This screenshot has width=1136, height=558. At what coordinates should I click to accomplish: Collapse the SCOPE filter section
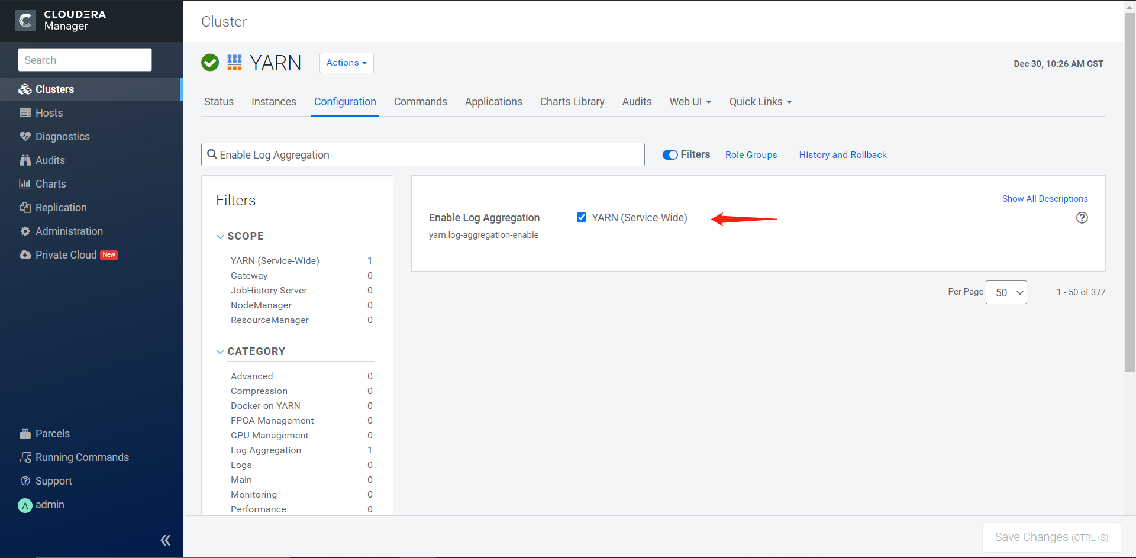click(220, 237)
